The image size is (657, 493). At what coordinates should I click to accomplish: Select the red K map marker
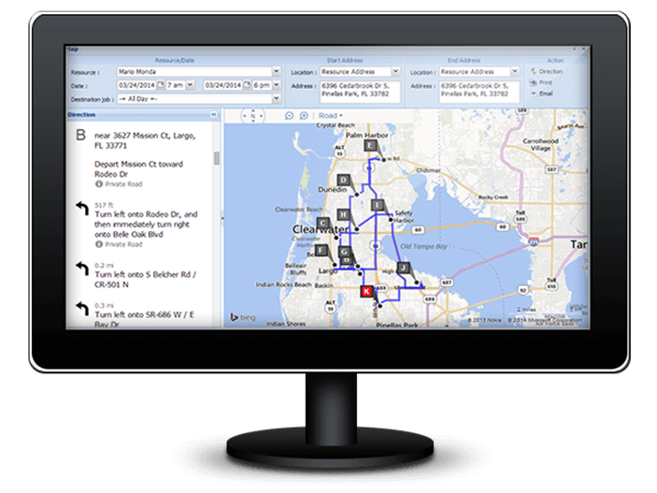point(366,291)
